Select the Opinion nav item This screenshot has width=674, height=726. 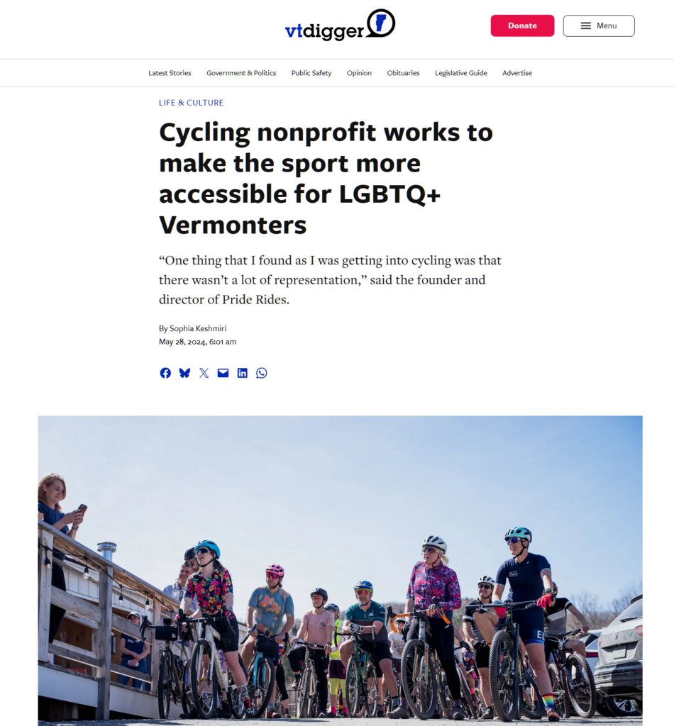click(359, 73)
